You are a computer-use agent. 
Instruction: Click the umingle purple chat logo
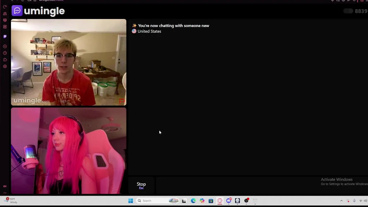(x=17, y=11)
